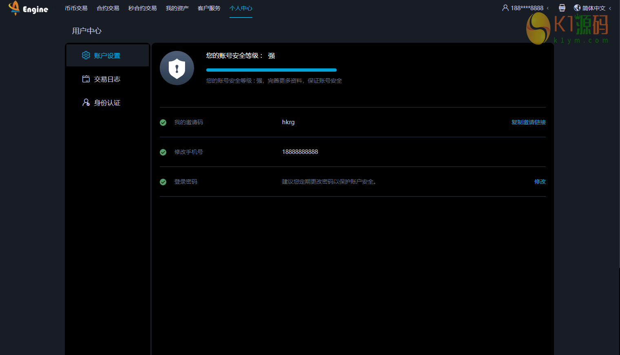The height and width of the screenshot is (355, 620).
Task: Click 修改 to change login password
Action: (540, 182)
